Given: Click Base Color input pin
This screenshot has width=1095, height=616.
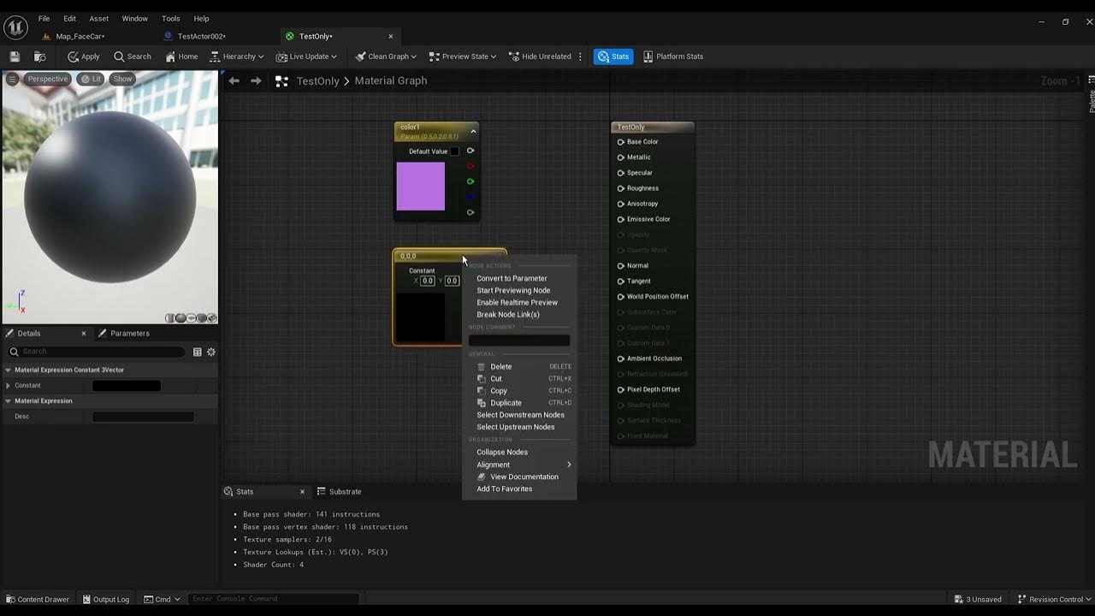Looking at the screenshot, I should [621, 142].
